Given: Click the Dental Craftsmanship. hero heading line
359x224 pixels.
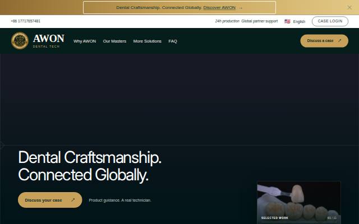Looking at the screenshot, I should click(90, 157).
